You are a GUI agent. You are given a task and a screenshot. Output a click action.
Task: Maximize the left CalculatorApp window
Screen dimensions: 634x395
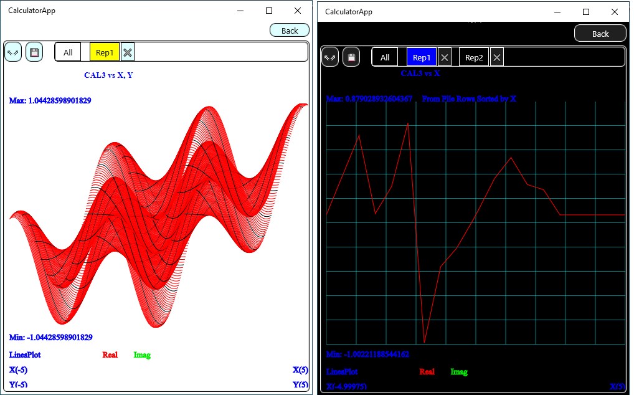(x=269, y=11)
